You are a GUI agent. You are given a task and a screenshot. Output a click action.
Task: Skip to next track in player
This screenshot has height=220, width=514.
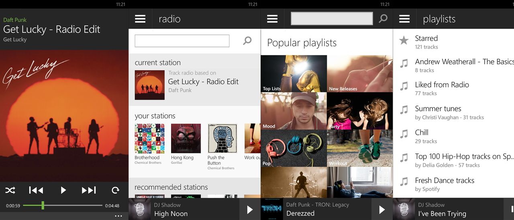(x=89, y=190)
